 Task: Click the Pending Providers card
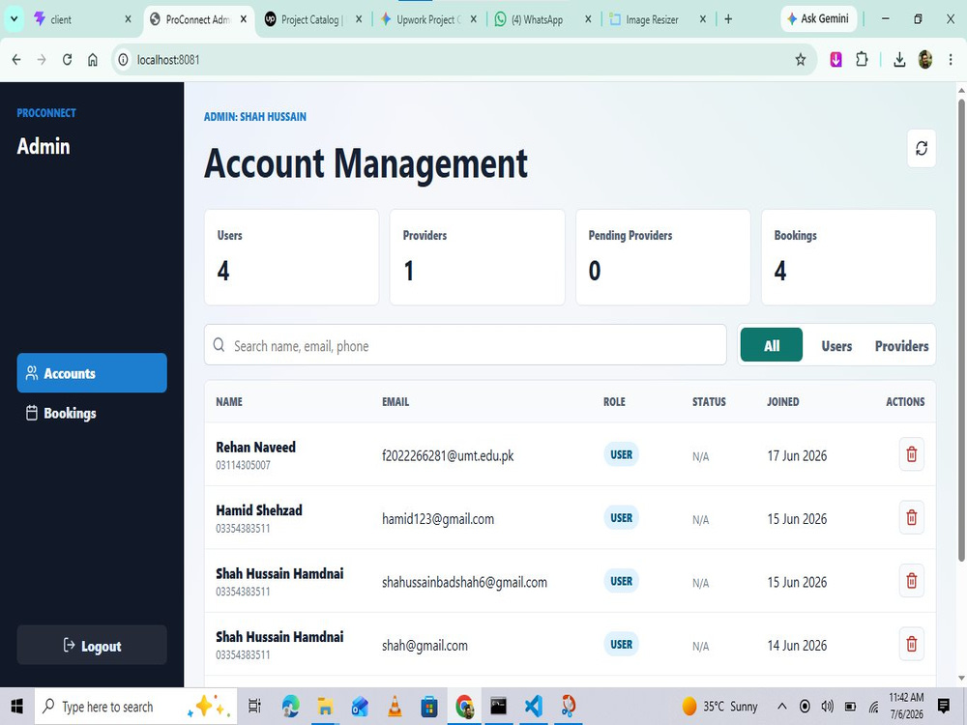(x=663, y=257)
